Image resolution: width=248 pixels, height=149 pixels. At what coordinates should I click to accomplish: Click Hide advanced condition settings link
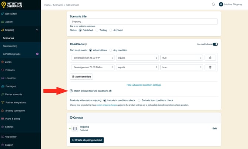pyautogui.click(x=144, y=85)
